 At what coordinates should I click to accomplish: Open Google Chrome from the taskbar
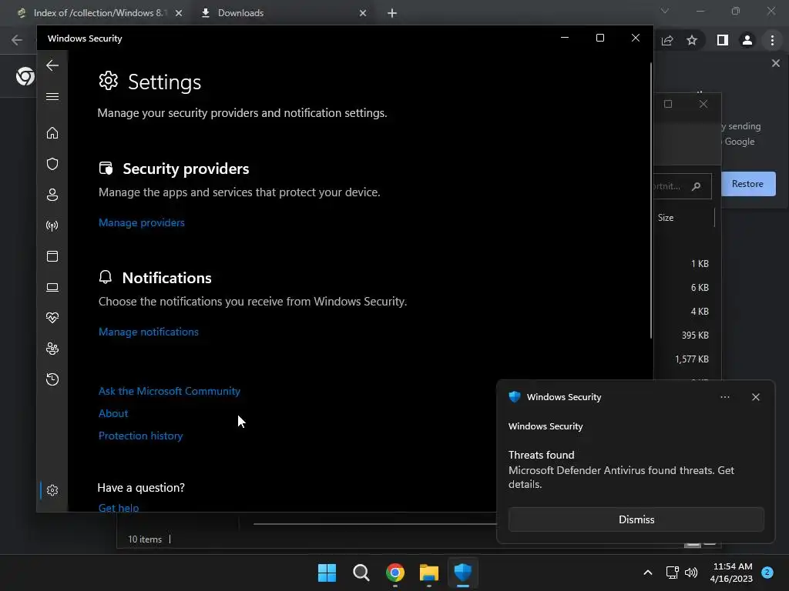click(395, 573)
